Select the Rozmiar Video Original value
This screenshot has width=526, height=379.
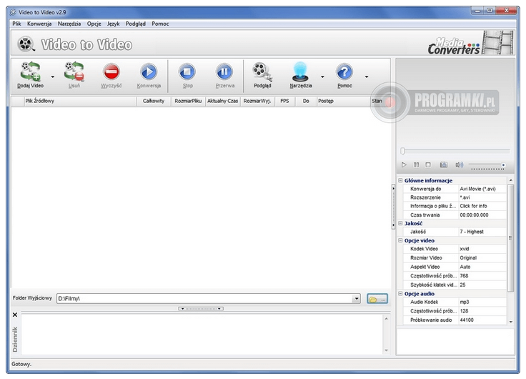point(482,258)
